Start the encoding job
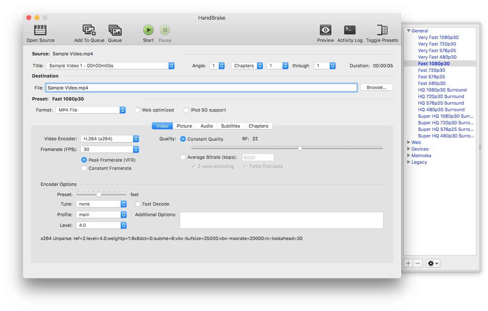 click(x=148, y=30)
